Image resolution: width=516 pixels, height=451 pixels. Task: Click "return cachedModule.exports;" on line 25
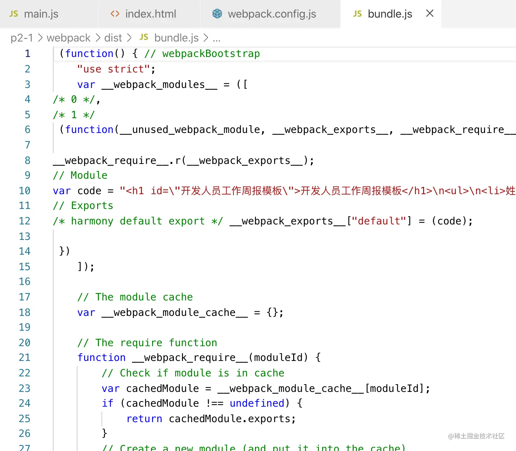coord(211,419)
